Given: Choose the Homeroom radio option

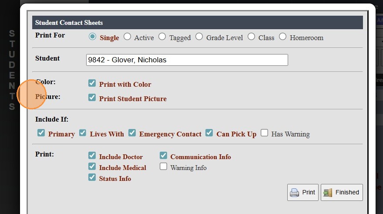Looking at the screenshot, I should [282, 37].
